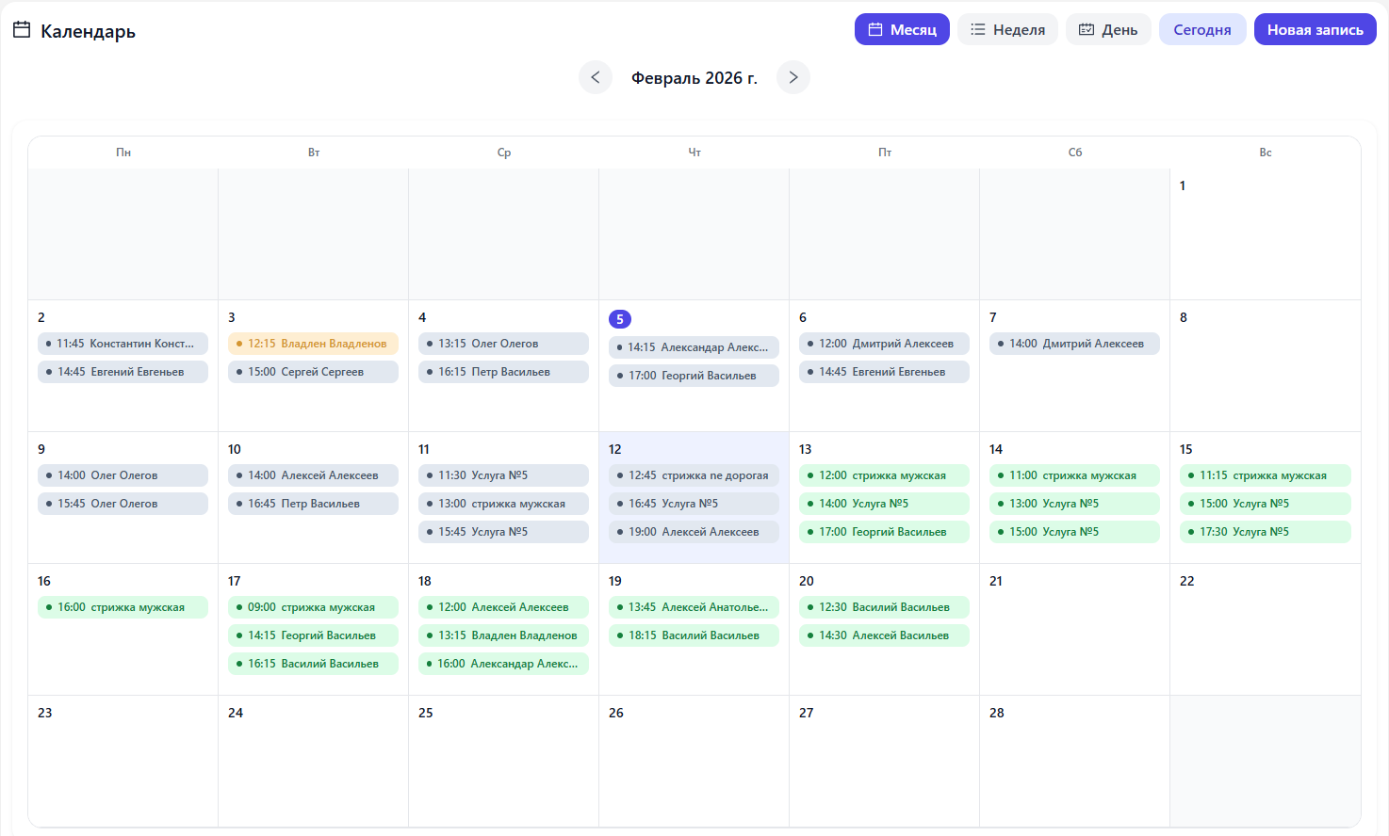Switch to День view
This screenshot has height=836, width=1389.
[1108, 30]
